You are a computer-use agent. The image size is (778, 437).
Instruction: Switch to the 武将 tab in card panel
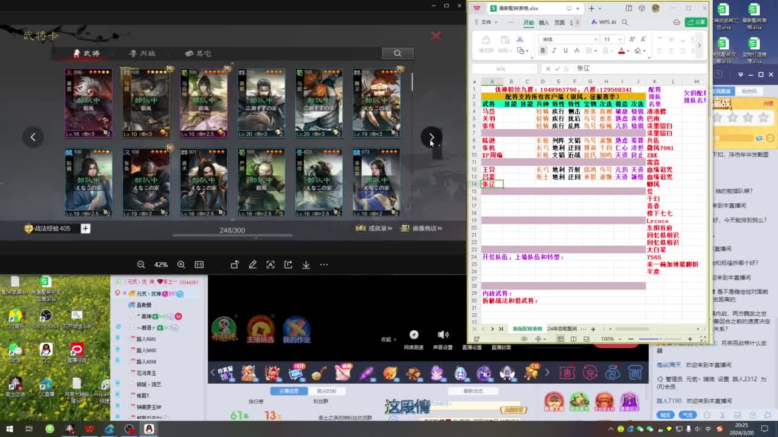pyautogui.click(x=86, y=53)
